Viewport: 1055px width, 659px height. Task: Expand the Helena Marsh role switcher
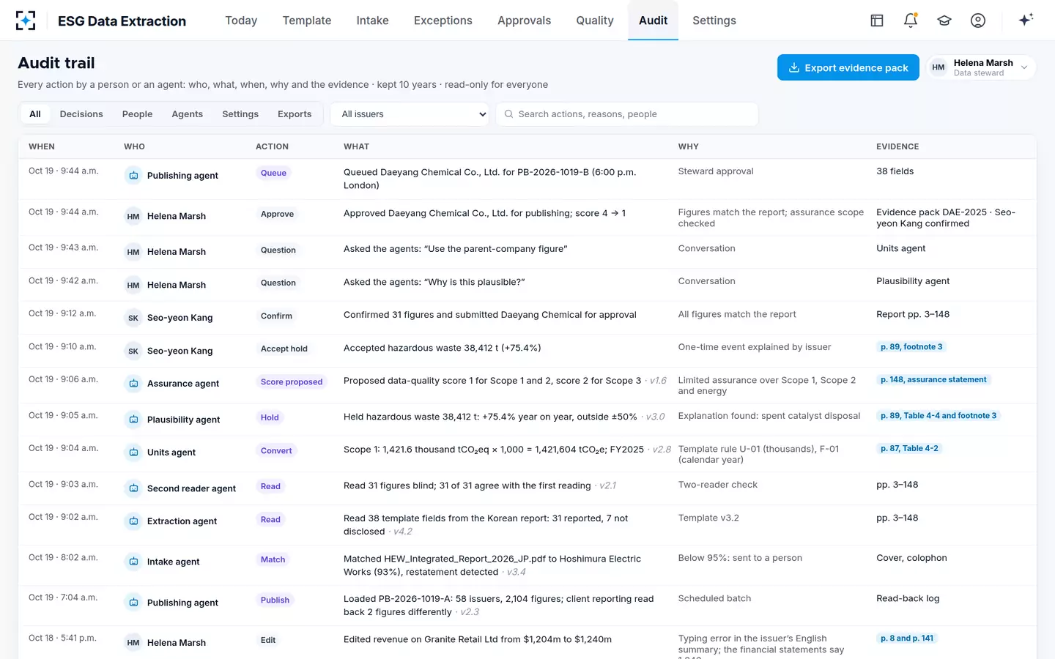981,67
